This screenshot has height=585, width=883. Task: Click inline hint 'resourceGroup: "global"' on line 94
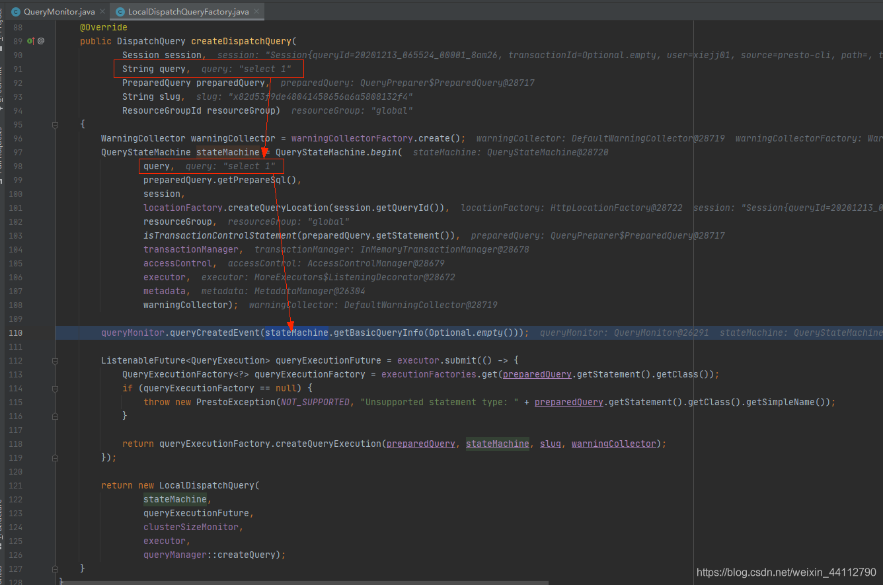click(352, 110)
